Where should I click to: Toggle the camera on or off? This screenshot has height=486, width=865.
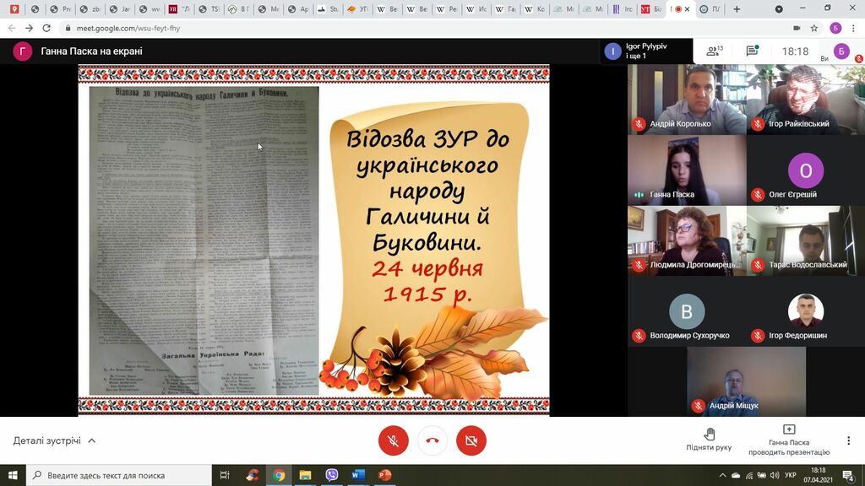[x=471, y=440]
